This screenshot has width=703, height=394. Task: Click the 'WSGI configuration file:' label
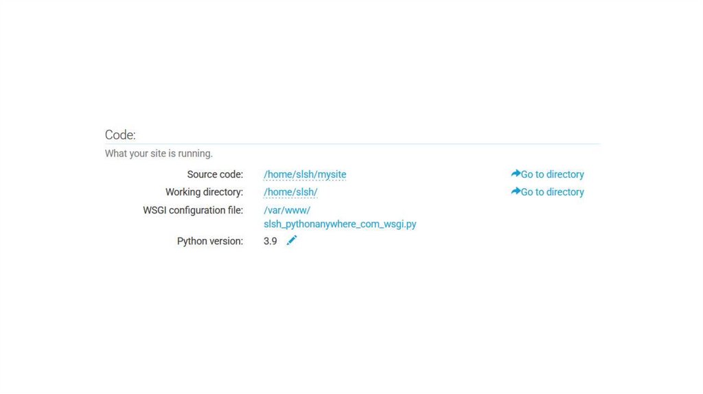193,210
